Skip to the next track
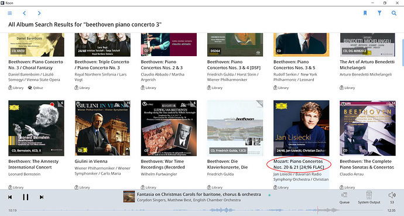 coord(41,197)
